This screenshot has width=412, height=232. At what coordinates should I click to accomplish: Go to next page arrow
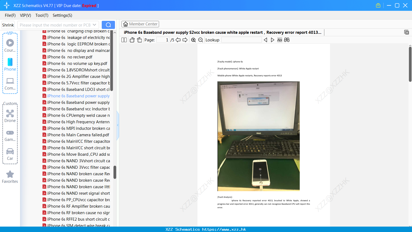185,40
